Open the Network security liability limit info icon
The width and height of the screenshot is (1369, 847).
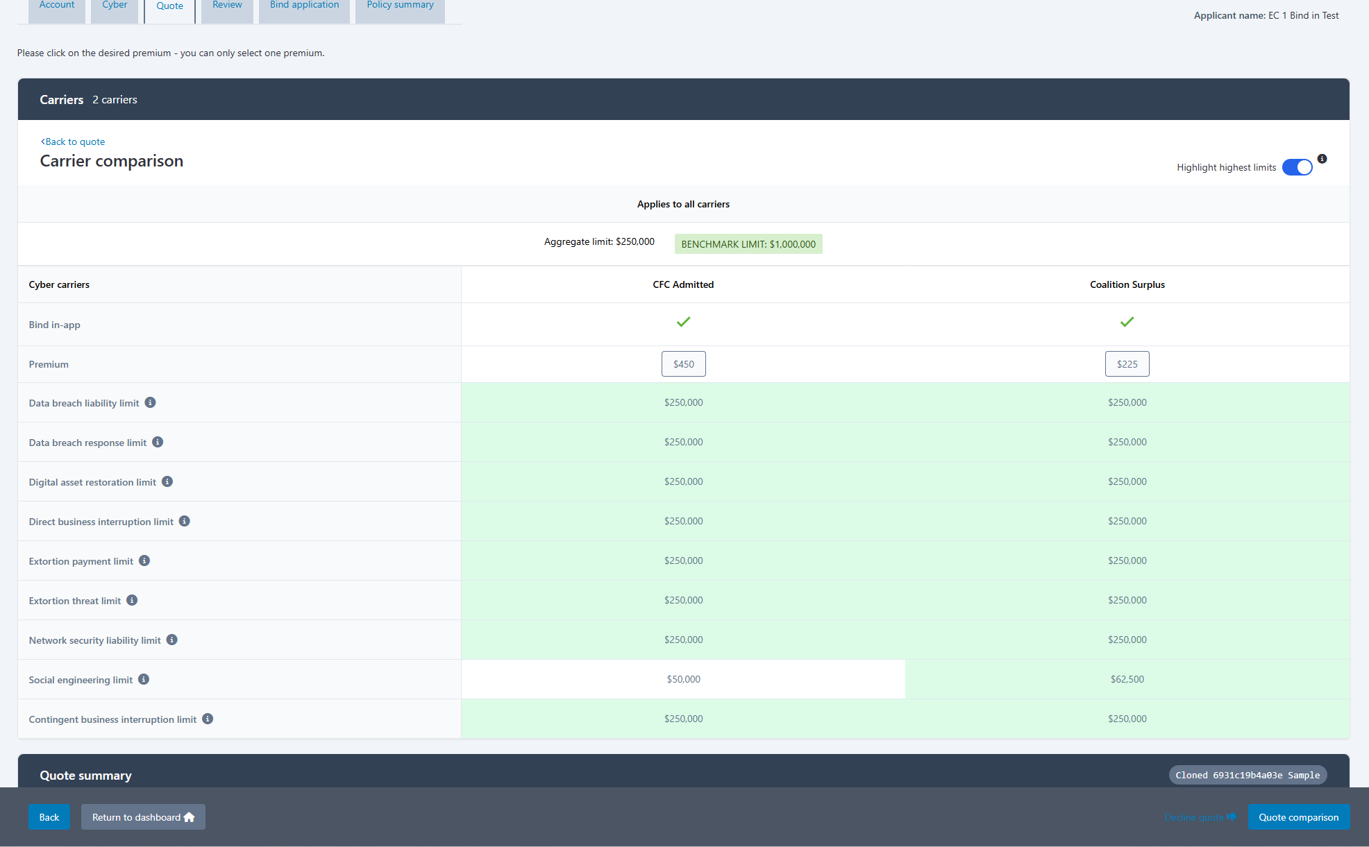point(172,639)
